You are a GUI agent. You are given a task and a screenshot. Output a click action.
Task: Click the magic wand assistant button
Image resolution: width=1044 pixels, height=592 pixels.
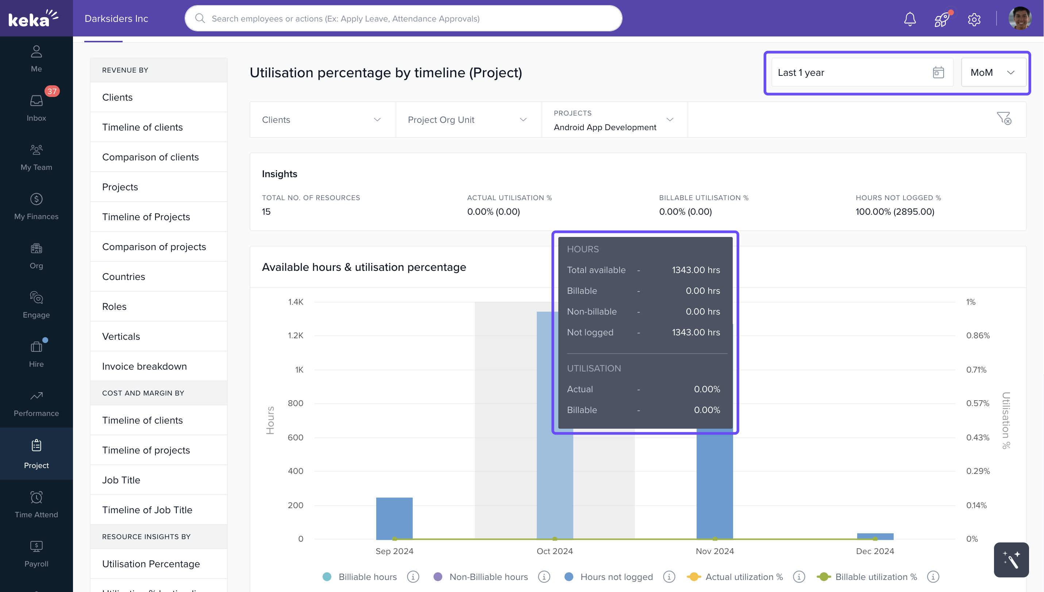click(1011, 560)
